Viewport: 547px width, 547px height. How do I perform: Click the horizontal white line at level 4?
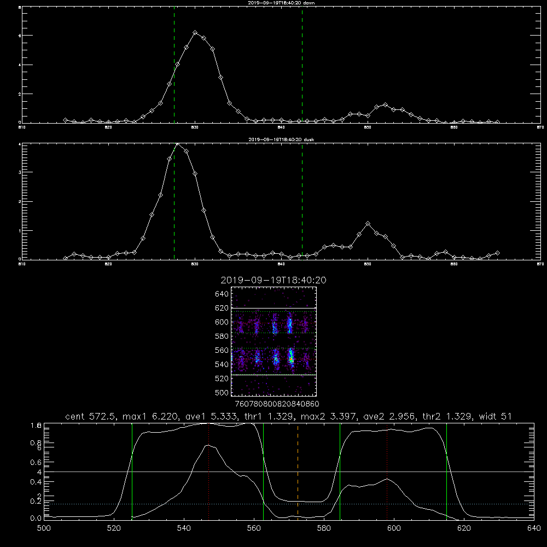click(x=289, y=472)
